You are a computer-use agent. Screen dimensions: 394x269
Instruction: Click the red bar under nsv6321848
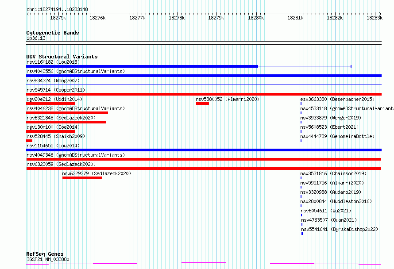(66, 122)
